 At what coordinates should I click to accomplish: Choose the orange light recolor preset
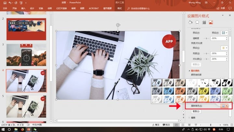[x=180, y=99]
